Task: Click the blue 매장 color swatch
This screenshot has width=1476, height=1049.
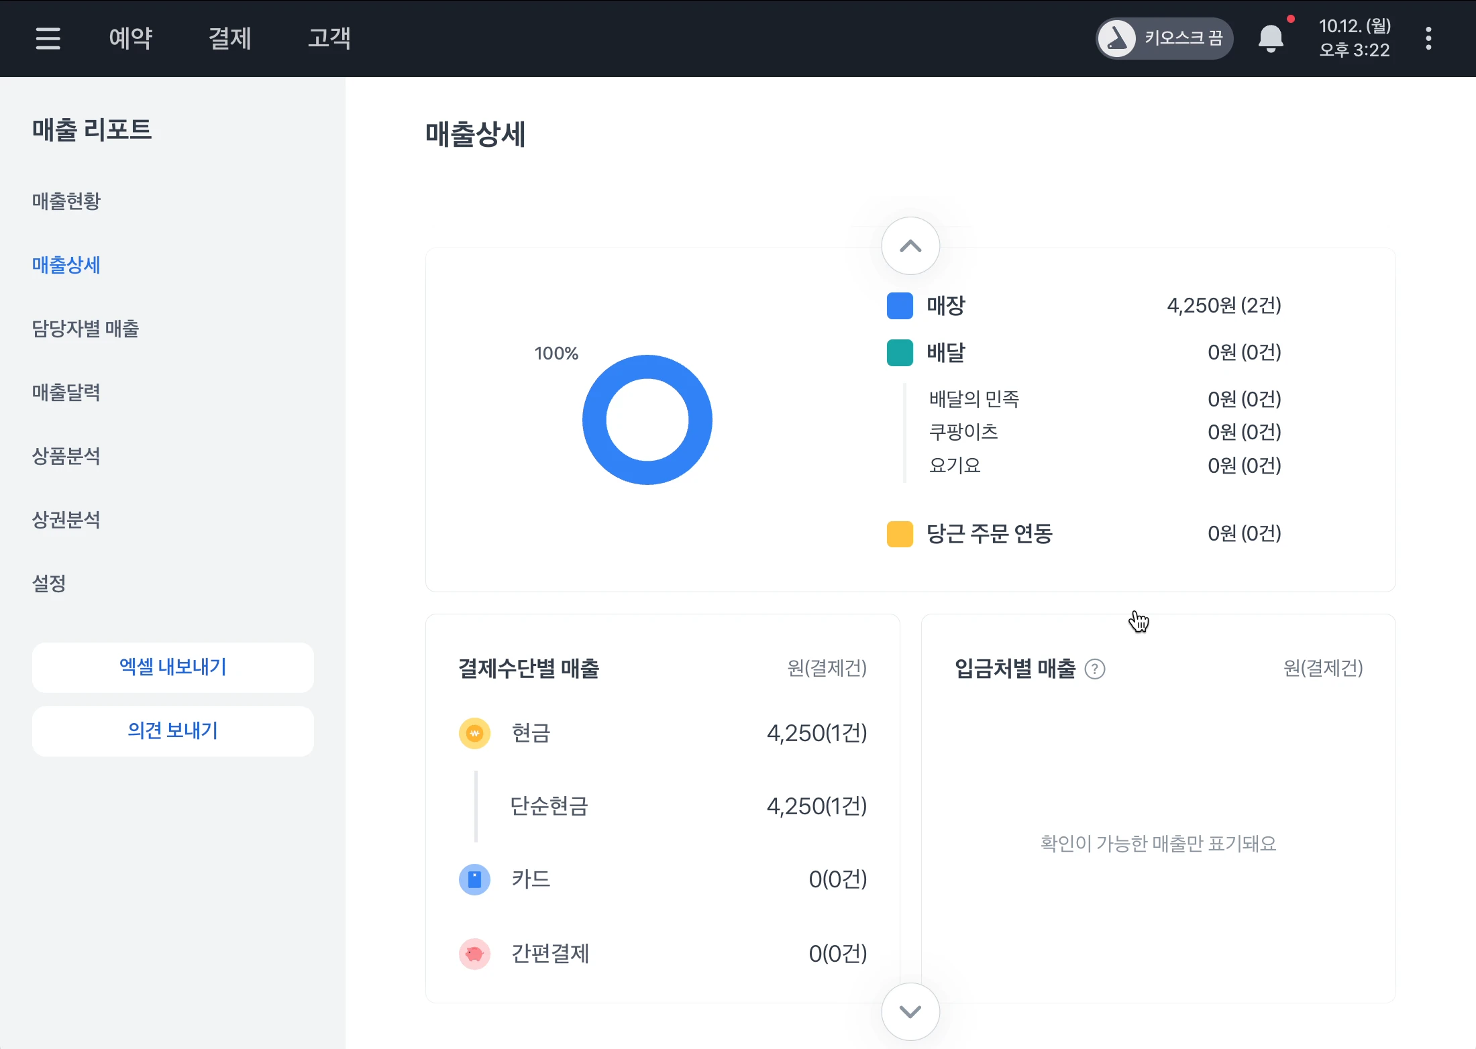Action: 900,306
